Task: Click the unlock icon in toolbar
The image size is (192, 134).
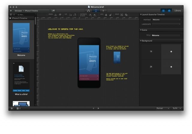Action: pyautogui.click(x=110, y=15)
